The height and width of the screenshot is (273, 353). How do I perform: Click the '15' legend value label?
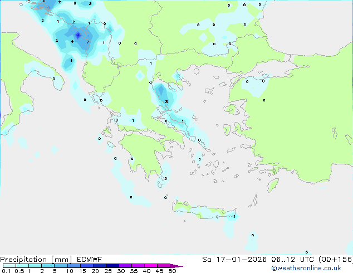[x=82, y=271]
